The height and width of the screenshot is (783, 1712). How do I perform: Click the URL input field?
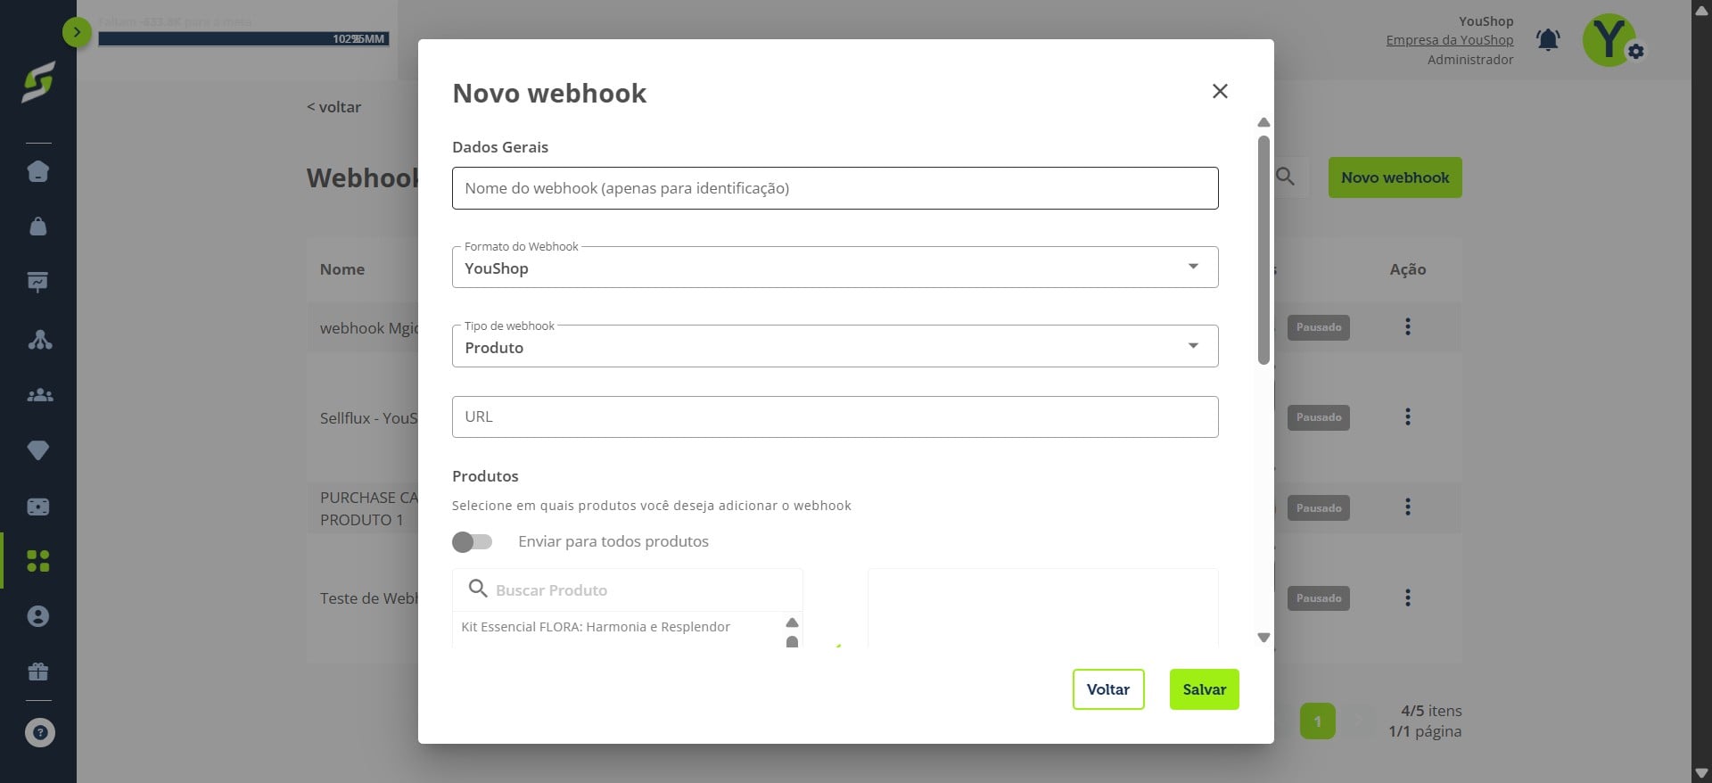(835, 416)
